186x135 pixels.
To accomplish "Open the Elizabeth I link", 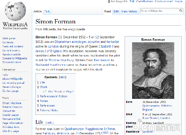I will pyautogui.click(x=106, y=46).
